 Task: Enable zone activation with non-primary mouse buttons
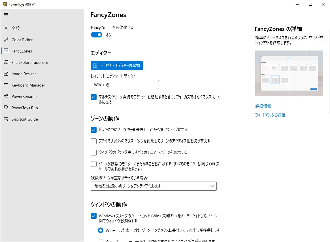93,141
